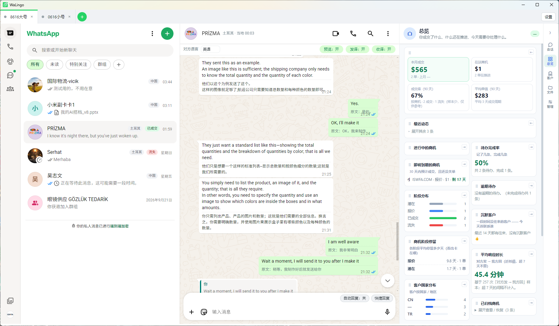Open the chat header three-dot menu
Screen dimensions: 559x326
click(388, 33)
